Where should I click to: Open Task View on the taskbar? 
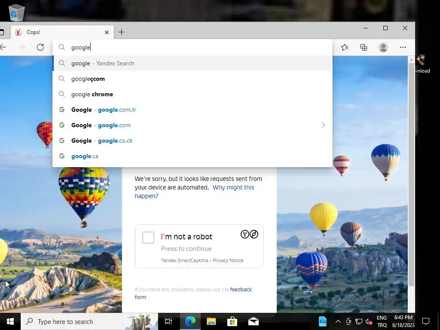(x=168, y=321)
